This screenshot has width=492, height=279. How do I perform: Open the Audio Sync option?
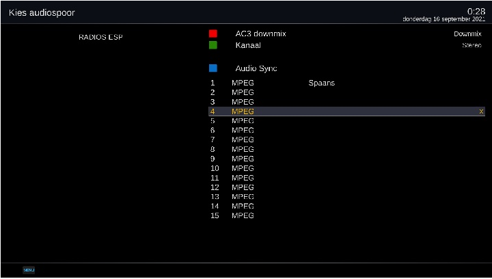(256, 68)
